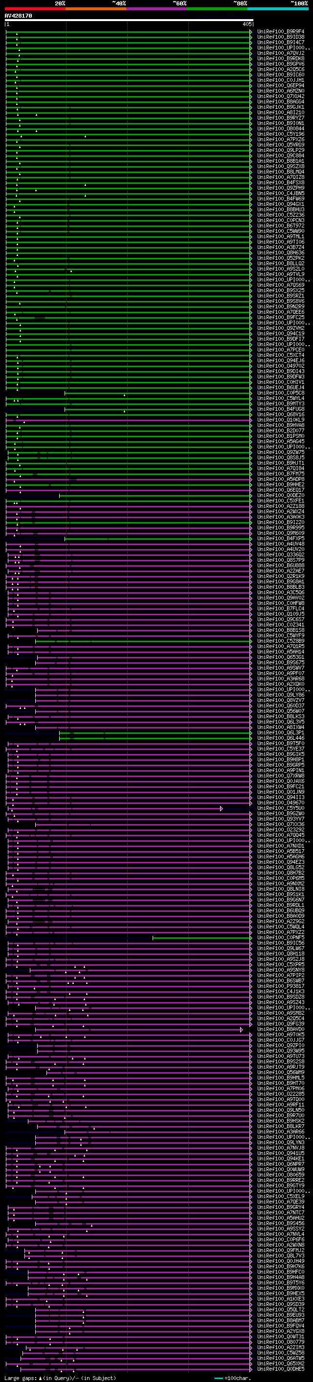This screenshot has width=313, height=1382.
Task: Select label UniRef100_Q336Q2
Action: [281, 555]
